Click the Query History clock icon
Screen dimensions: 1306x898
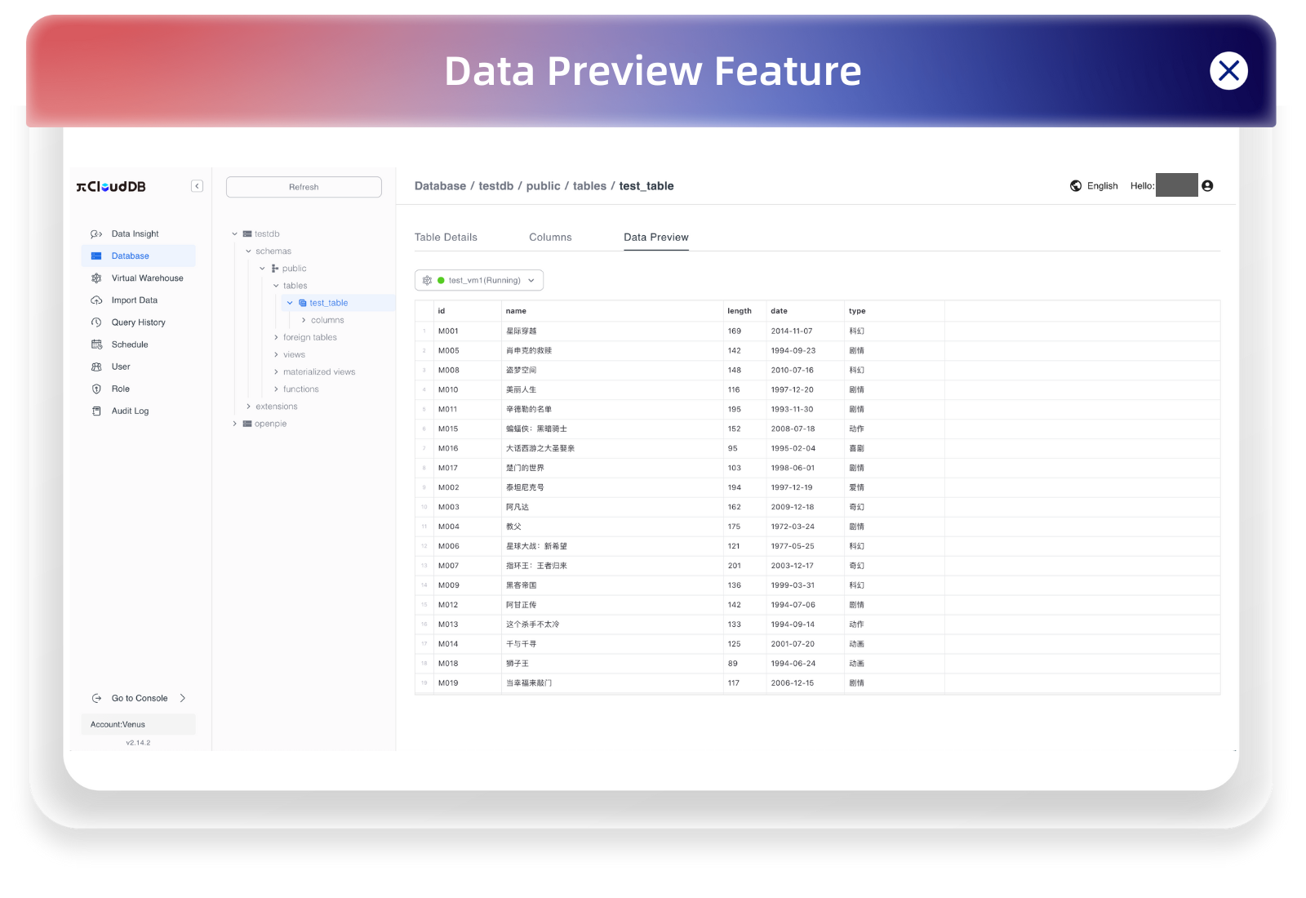click(96, 322)
